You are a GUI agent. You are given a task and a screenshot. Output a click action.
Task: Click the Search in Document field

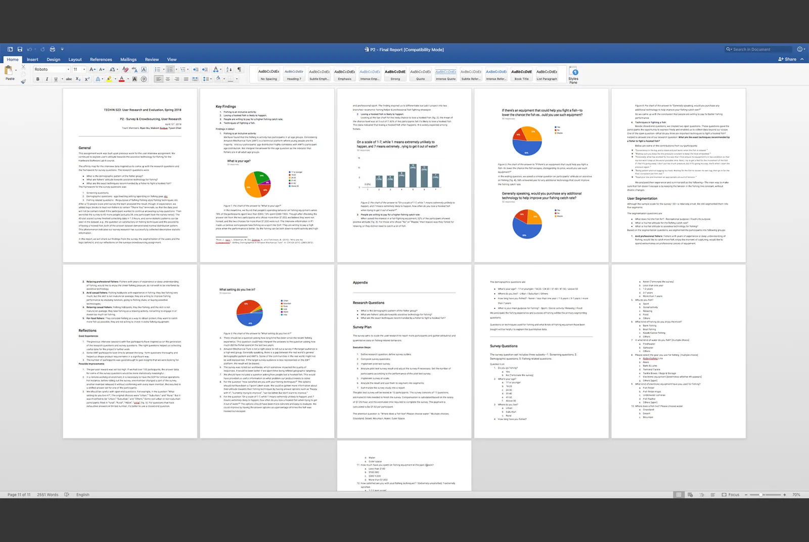tap(758, 50)
